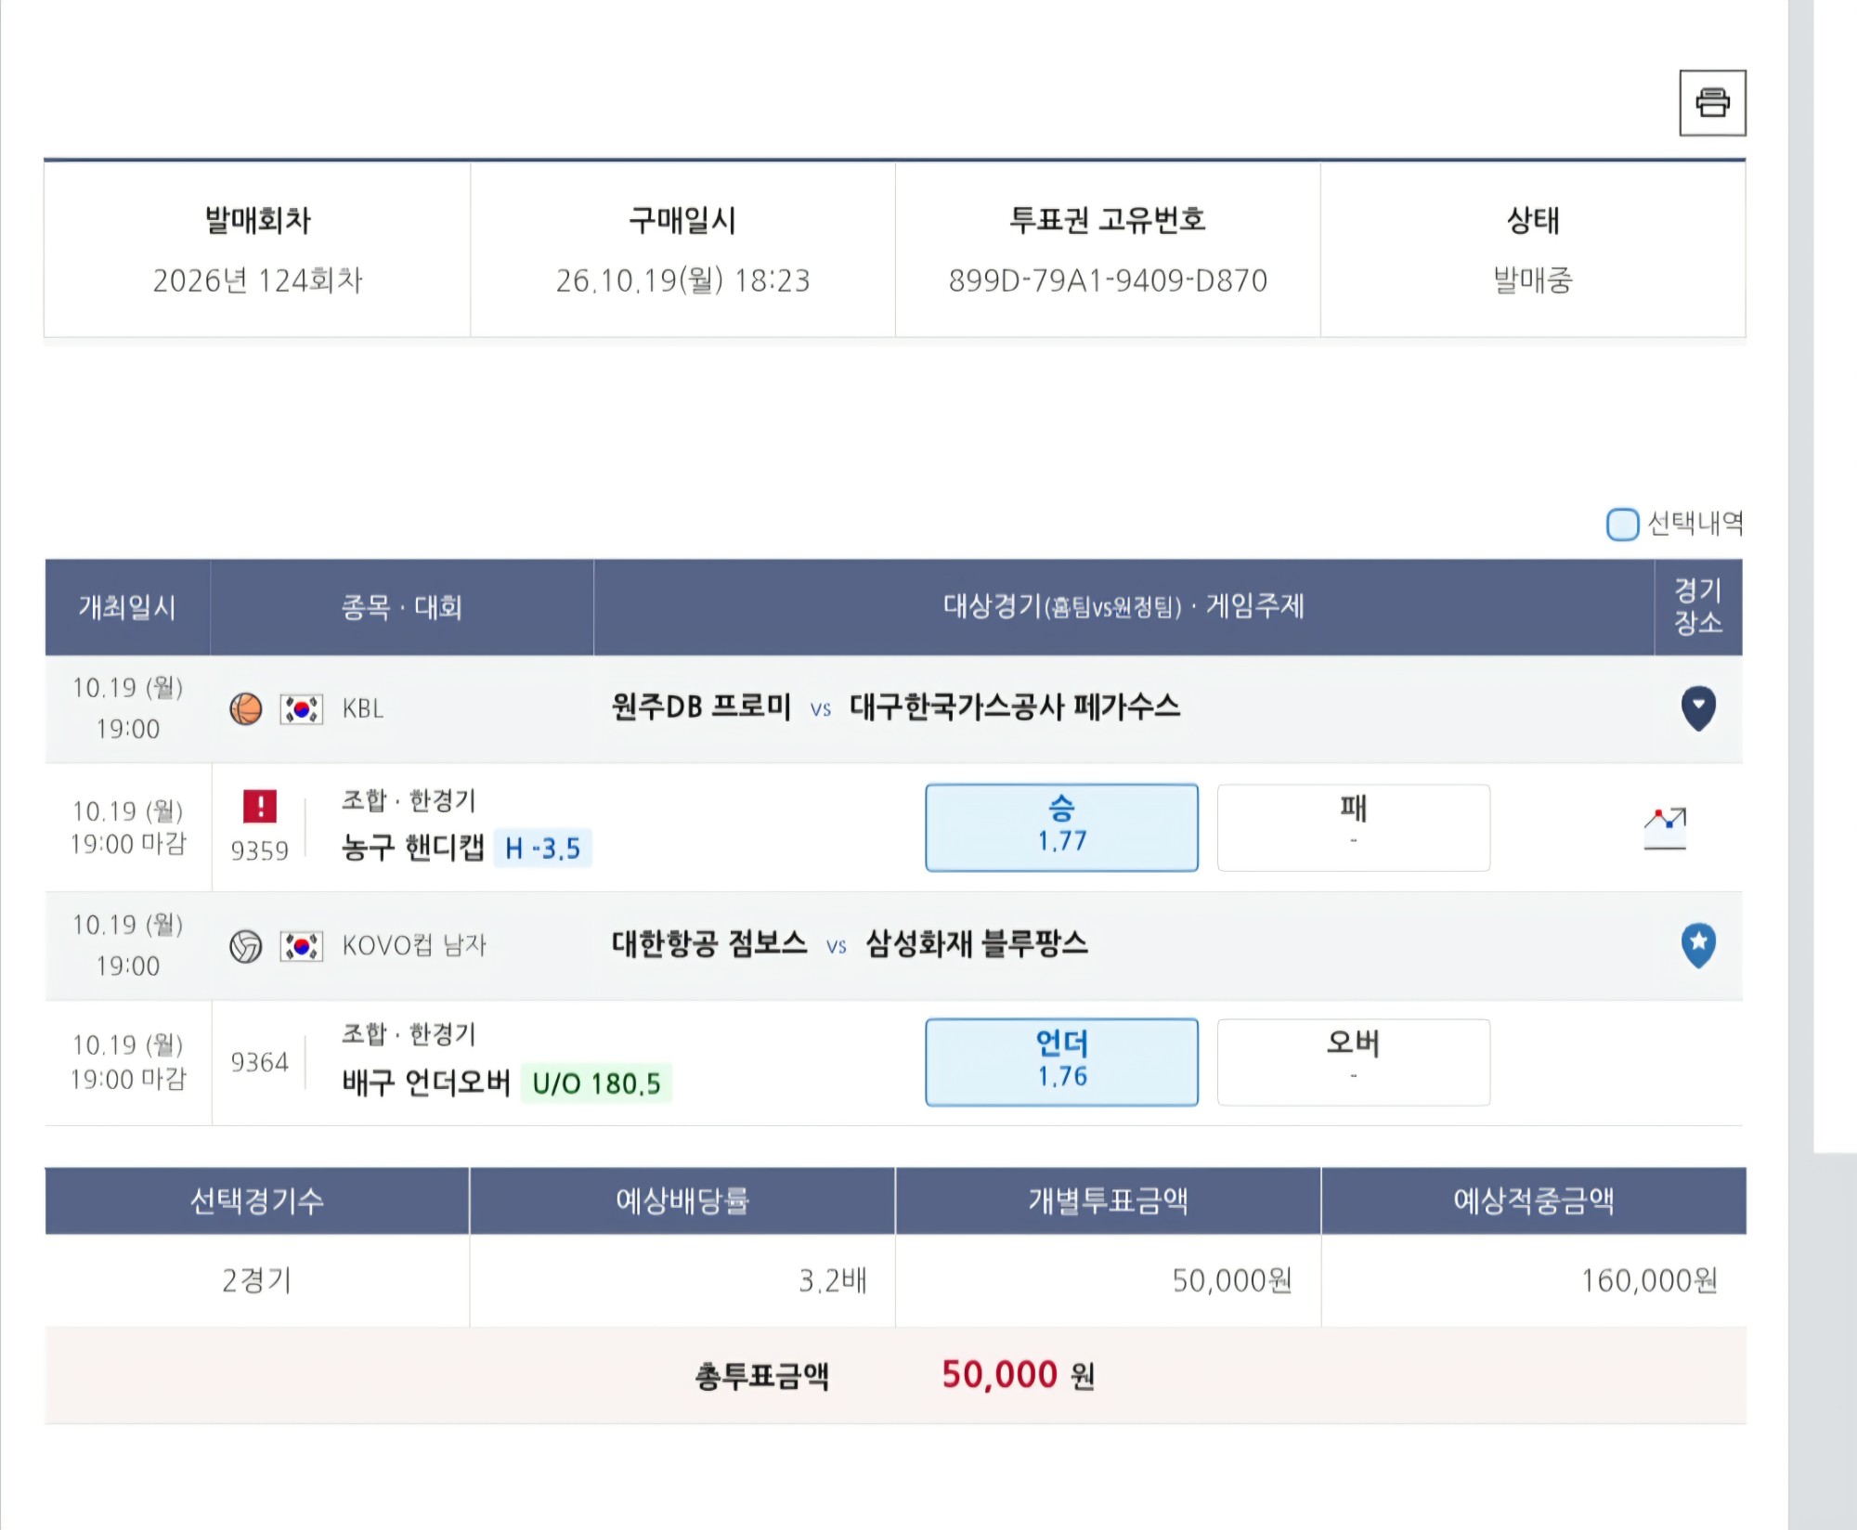Open odds trend chart for game 9359
This screenshot has height=1530, width=1857.
pyautogui.click(x=1665, y=828)
